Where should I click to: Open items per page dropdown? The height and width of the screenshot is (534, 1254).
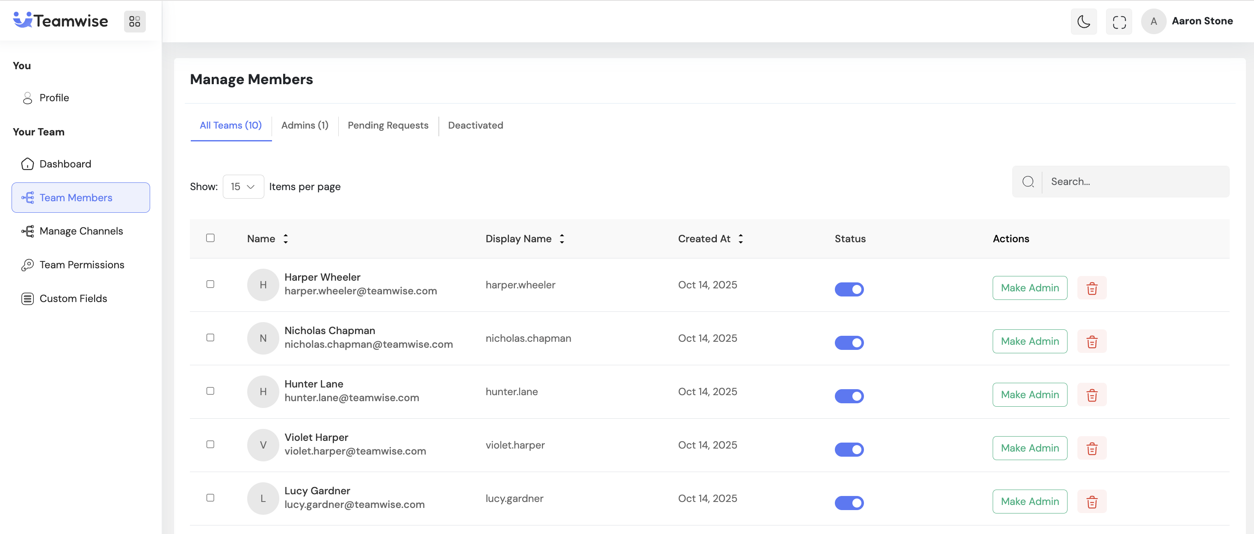point(243,187)
